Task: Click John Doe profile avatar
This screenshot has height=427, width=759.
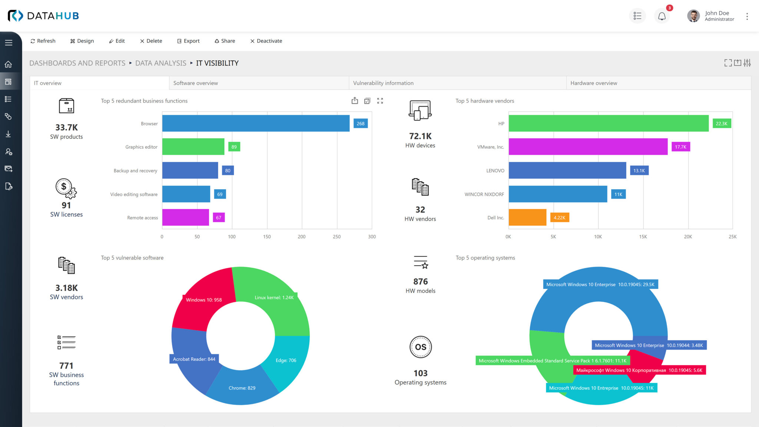Action: (x=693, y=16)
